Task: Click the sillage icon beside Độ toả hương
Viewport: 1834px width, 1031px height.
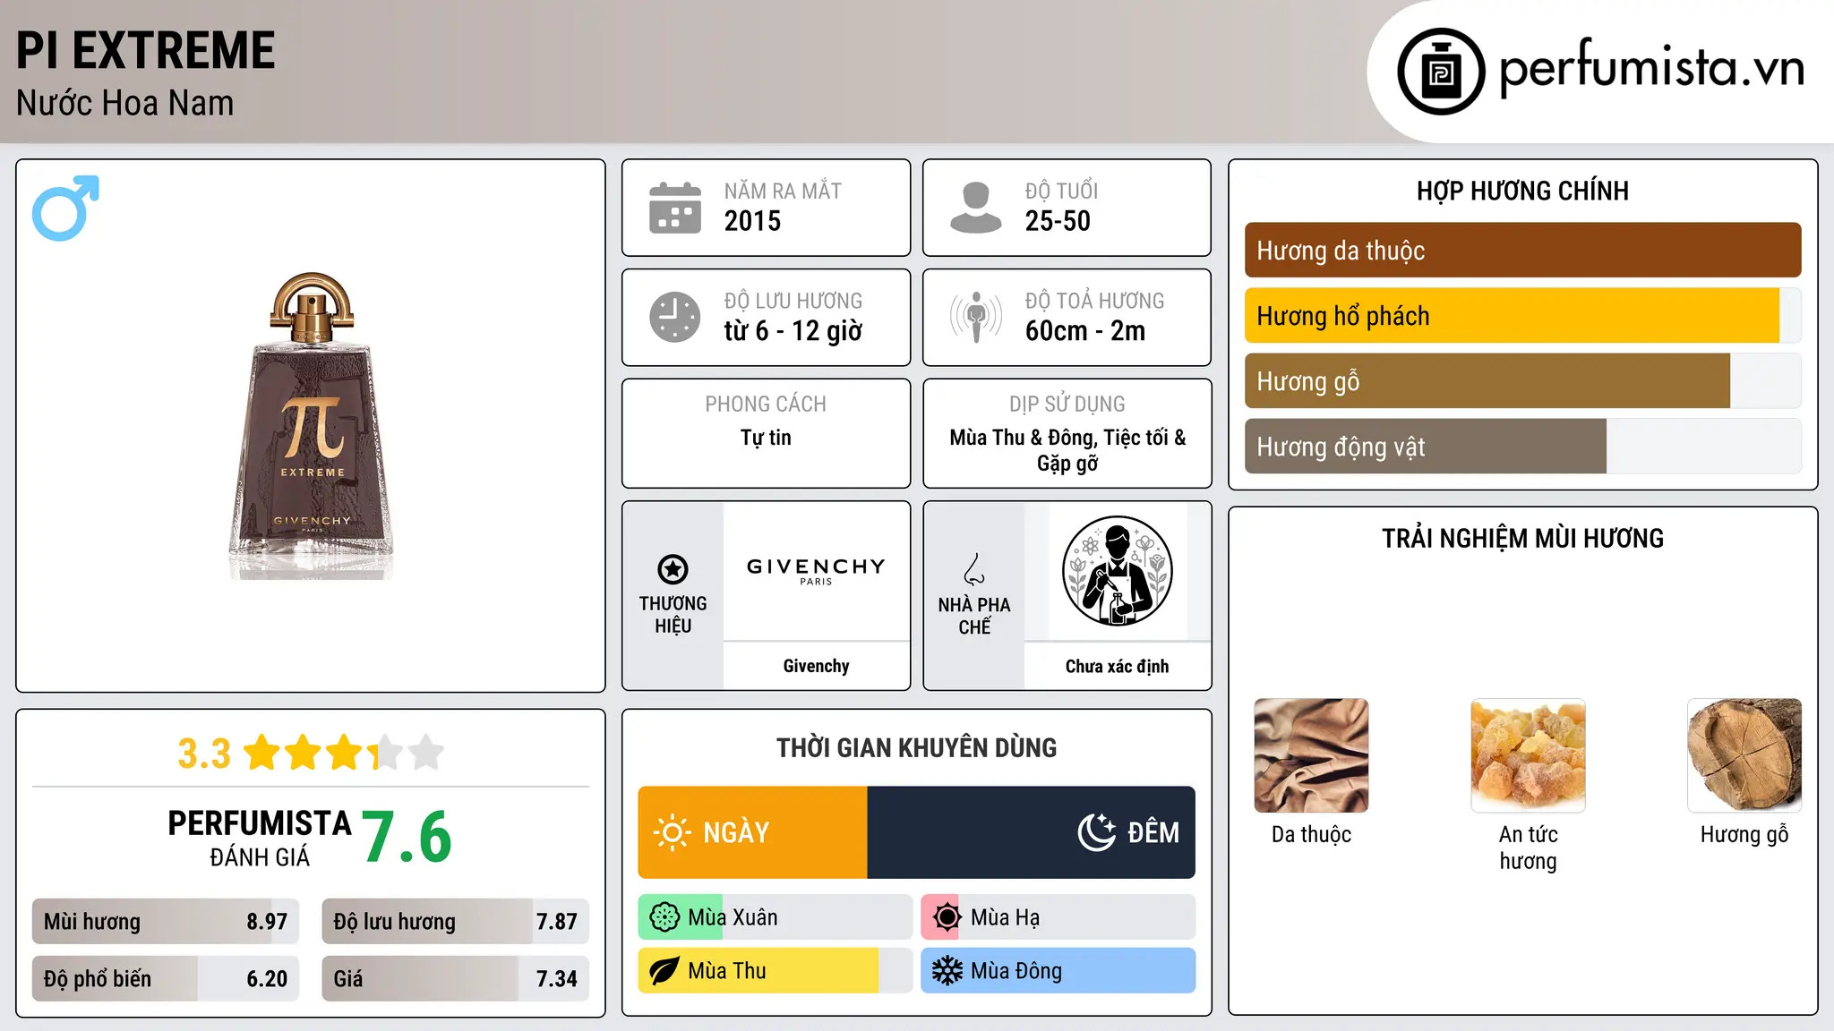Action: click(x=975, y=317)
